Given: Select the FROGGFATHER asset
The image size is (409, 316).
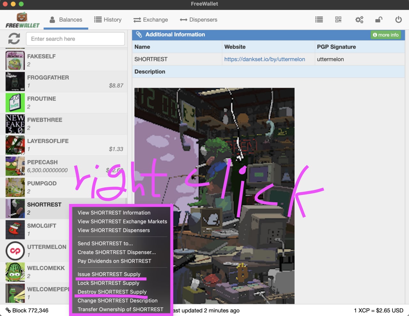Looking at the screenshot, I should click(64, 81).
